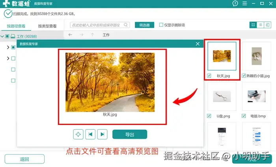Expand the first subfolder under 工作

[x=8, y=47]
